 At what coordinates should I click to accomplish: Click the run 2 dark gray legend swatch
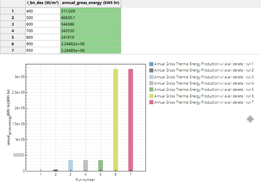click(x=151, y=70)
